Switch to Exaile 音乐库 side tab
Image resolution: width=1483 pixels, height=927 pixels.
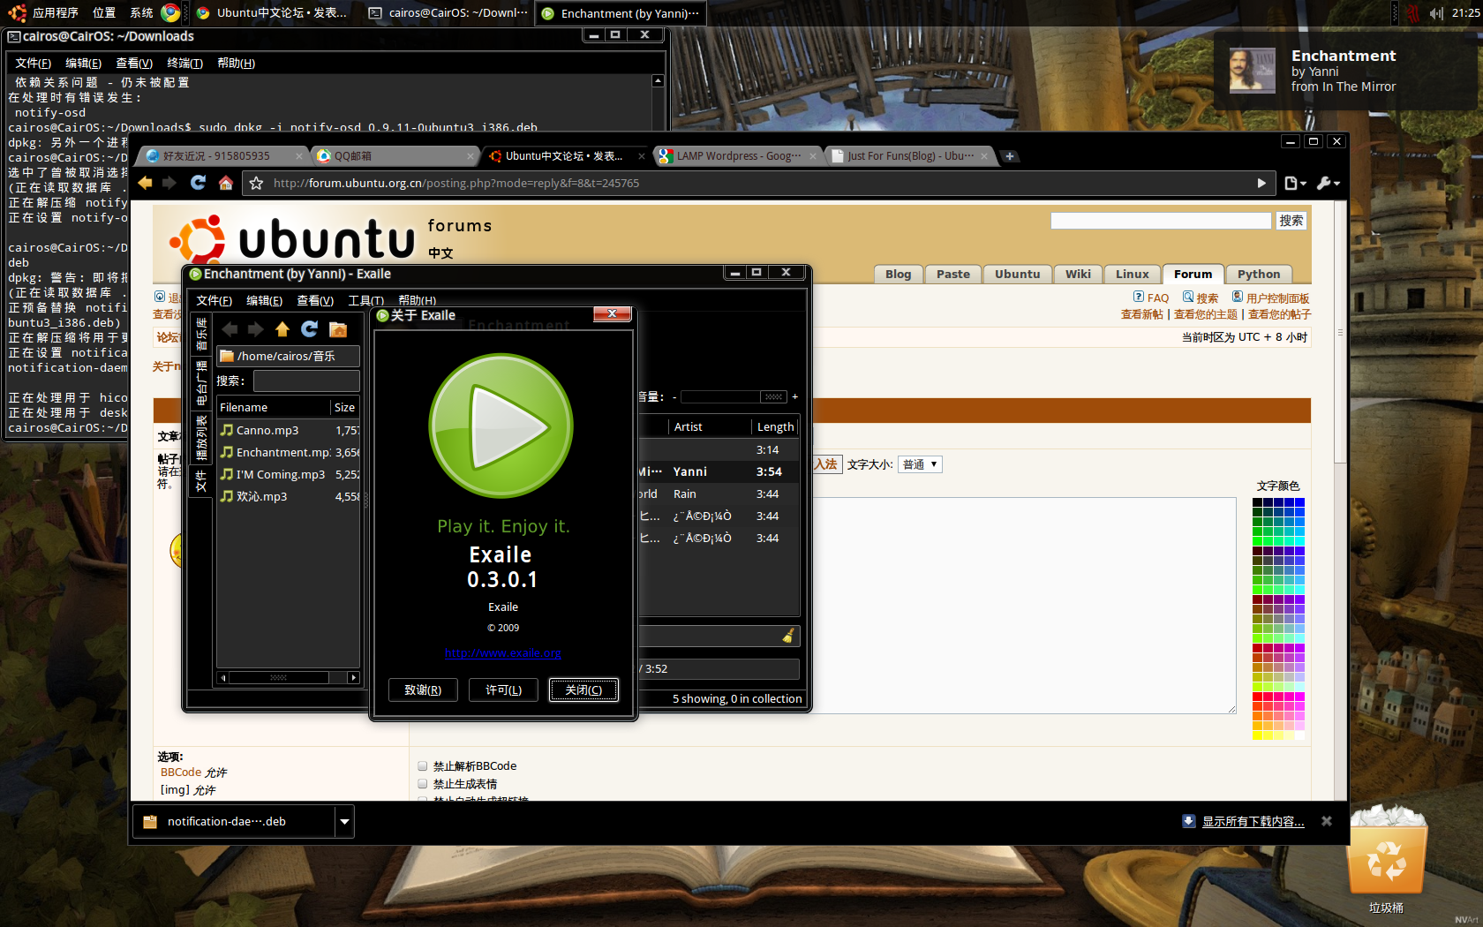pyautogui.click(x=201, y=334)
